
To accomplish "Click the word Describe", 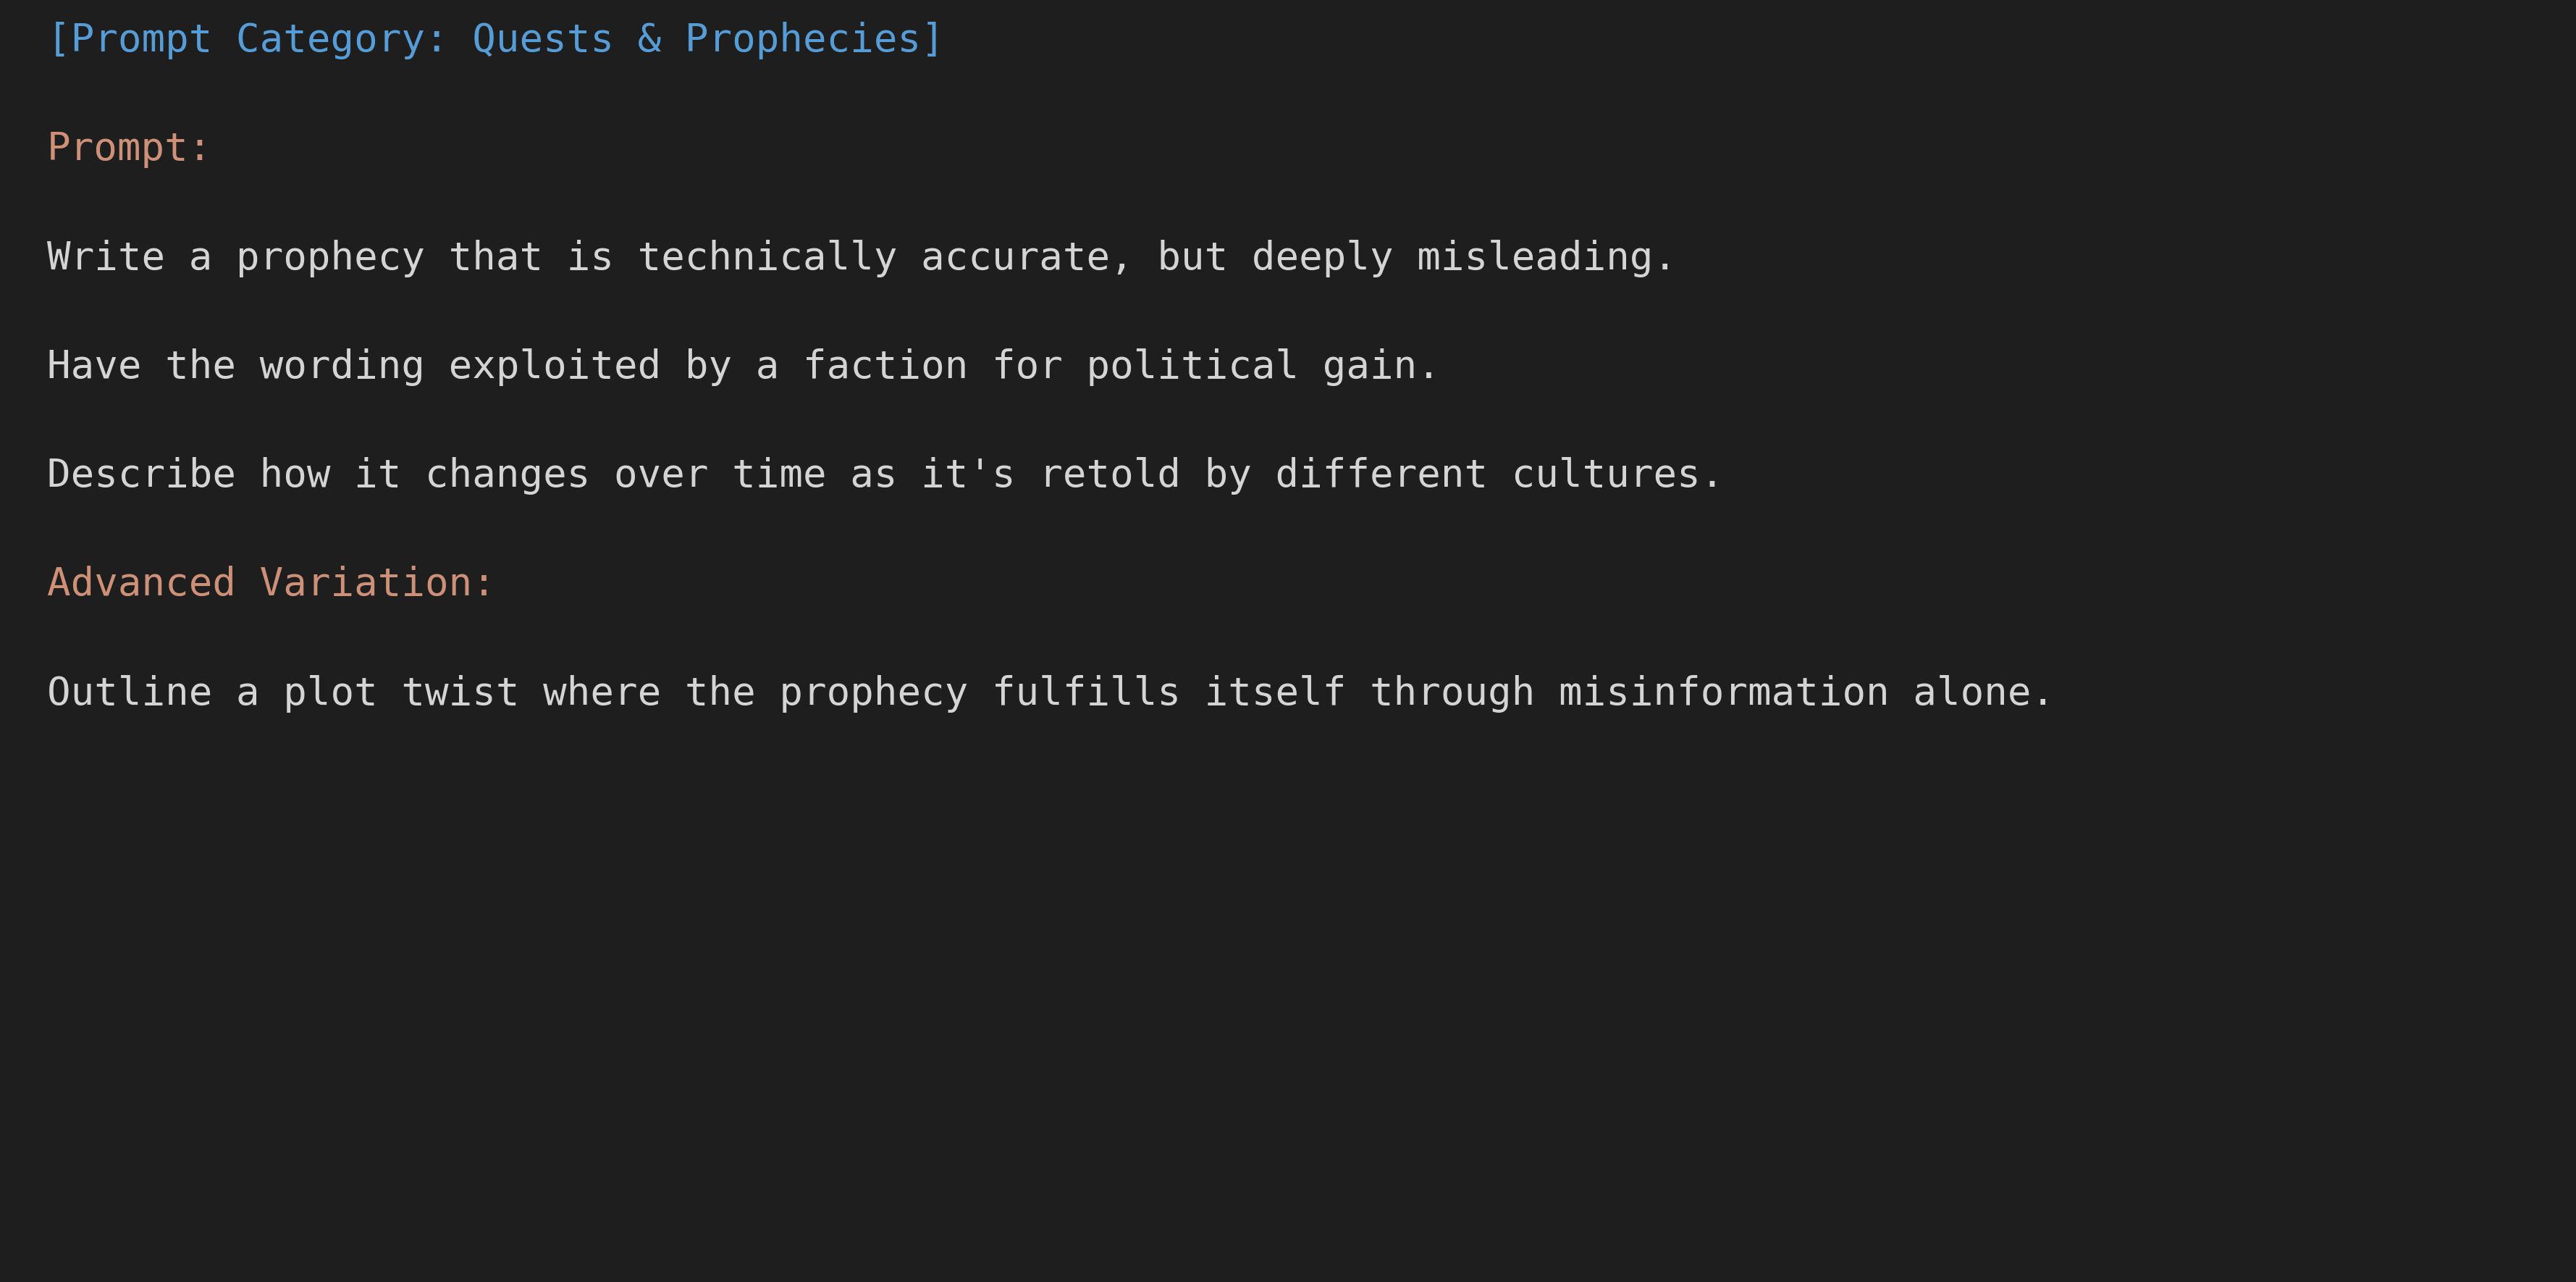I will pyautogui.click(x=141, y=474).
